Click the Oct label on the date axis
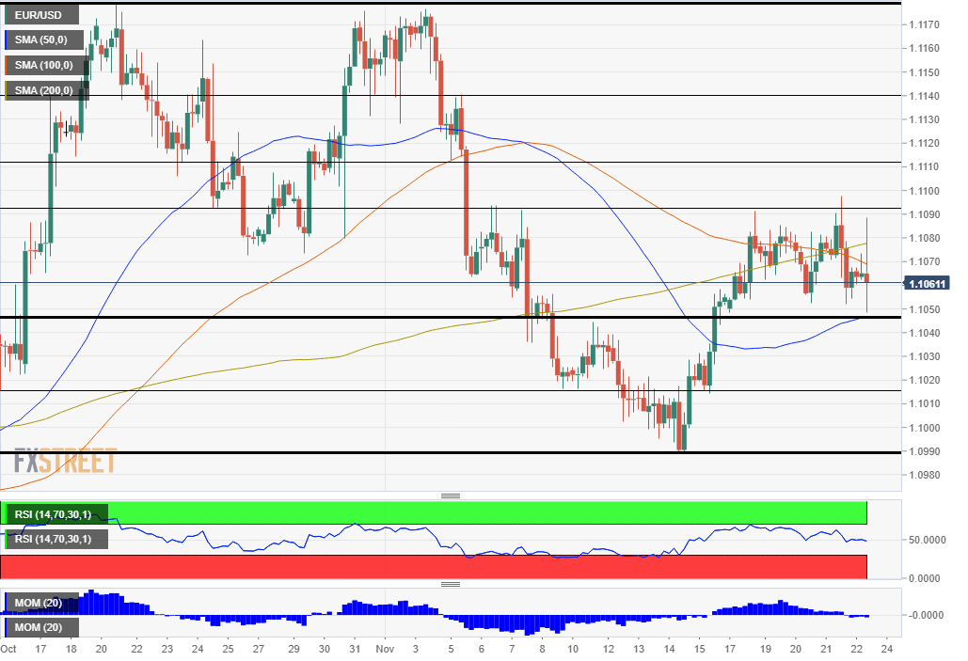The height and width of the screenshot is (661, 968). pyautogui.click(x=9, y=649)
